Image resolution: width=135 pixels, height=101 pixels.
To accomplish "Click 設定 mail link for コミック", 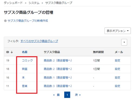I will click(117, 60).
